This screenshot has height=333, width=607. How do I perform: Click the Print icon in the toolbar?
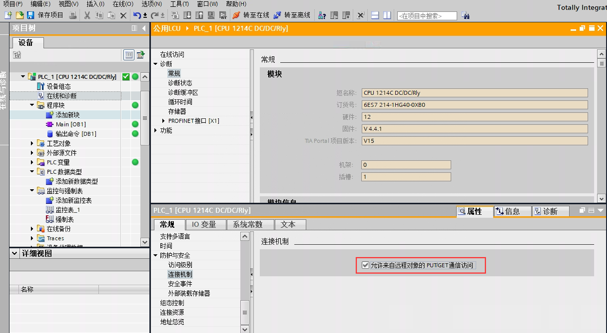tap(73, 15)
